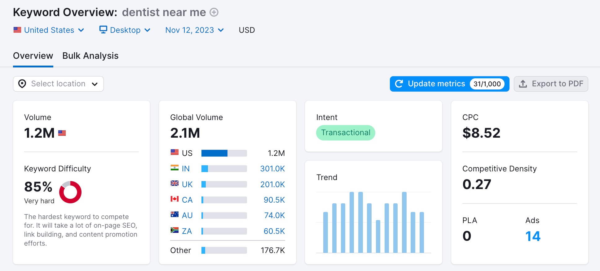Click the location pin icon

pos(22,84)
